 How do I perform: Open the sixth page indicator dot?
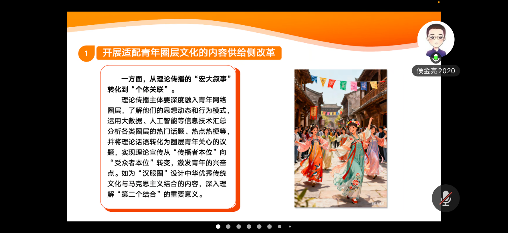pyautogui.click(x=269, y=226)
